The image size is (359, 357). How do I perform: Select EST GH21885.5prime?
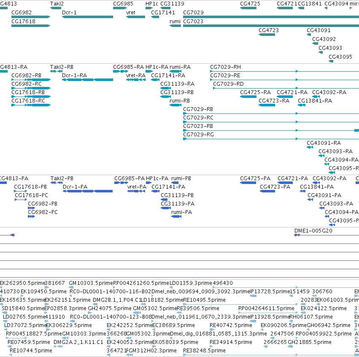(x=290, y=346)
